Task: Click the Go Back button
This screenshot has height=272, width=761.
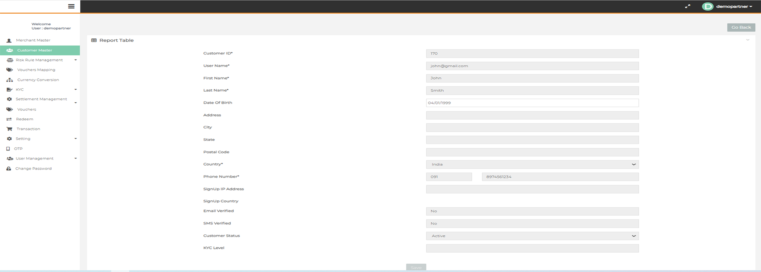Action: coord(741,27)
